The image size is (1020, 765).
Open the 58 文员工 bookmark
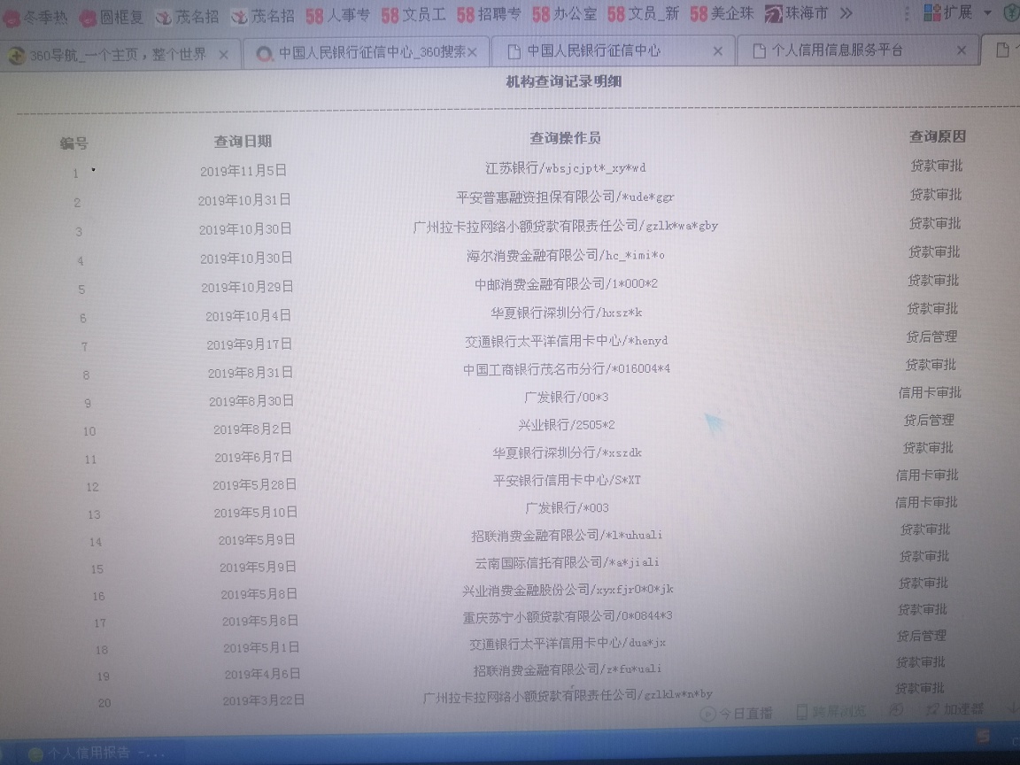click(413, 14)
